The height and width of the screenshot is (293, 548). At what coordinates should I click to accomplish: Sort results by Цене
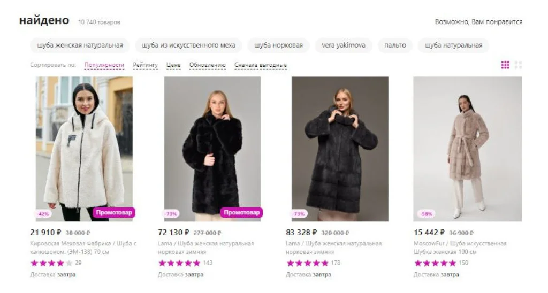pos(173,65)
